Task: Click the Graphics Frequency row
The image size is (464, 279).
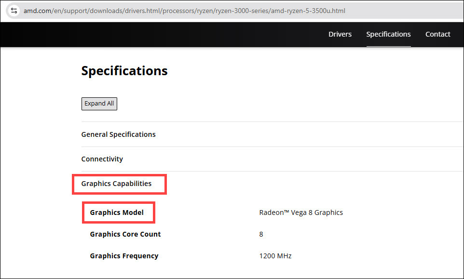Action: 124,256
